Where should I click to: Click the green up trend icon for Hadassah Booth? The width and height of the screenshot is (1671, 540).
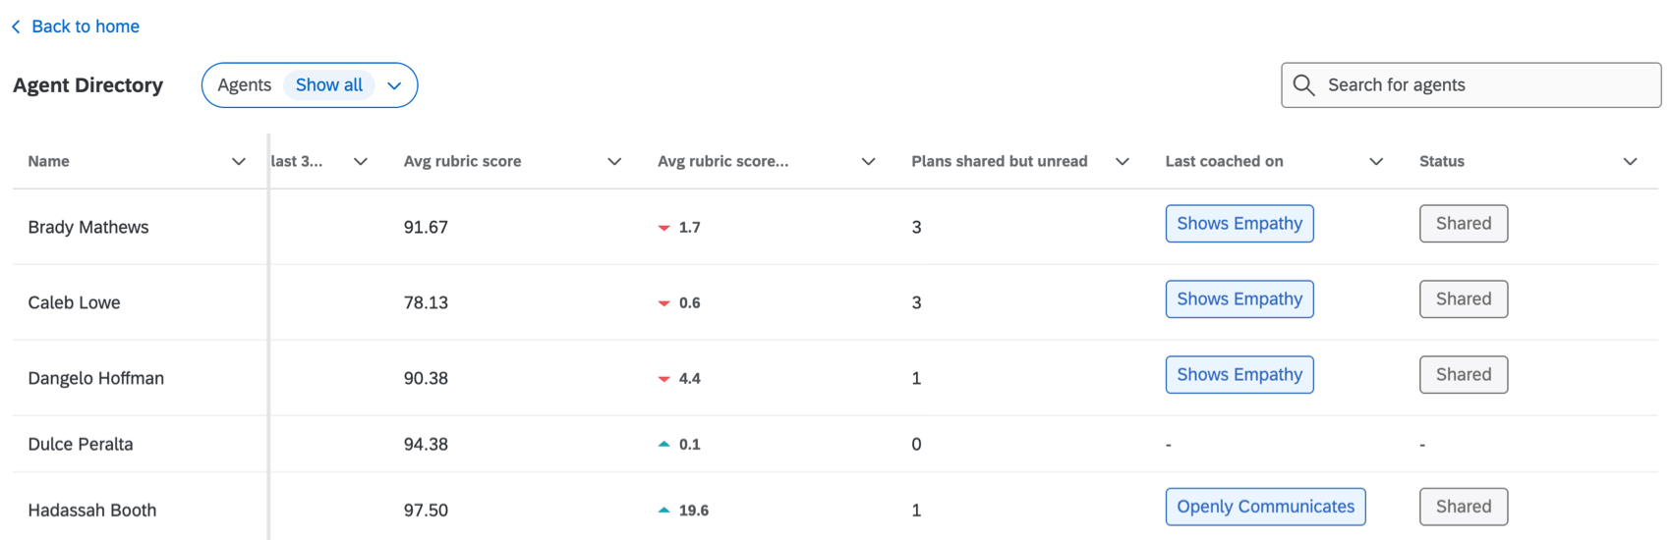tap(663, 511)
